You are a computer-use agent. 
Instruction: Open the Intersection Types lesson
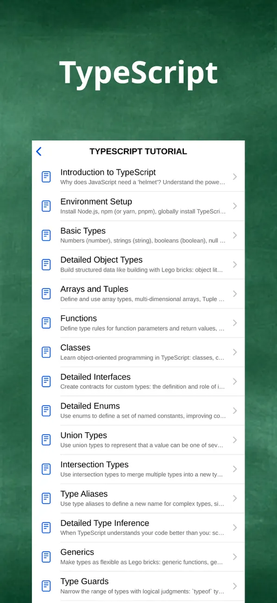138,469
